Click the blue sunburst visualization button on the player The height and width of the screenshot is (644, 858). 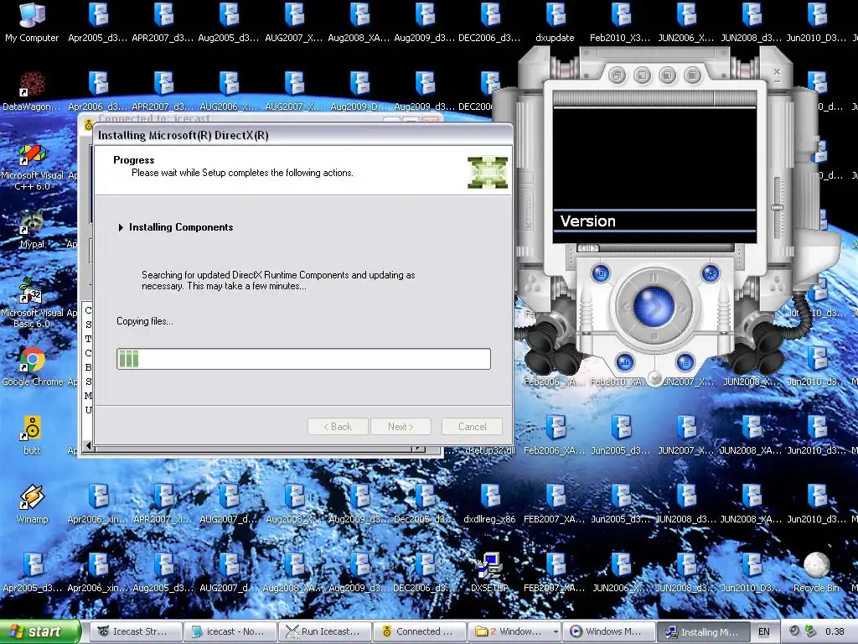coord(711,273)
